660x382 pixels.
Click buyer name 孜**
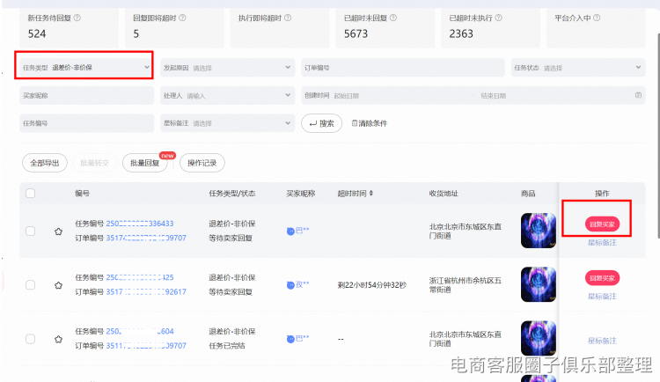pyautogui.click(x=302, y=284)
